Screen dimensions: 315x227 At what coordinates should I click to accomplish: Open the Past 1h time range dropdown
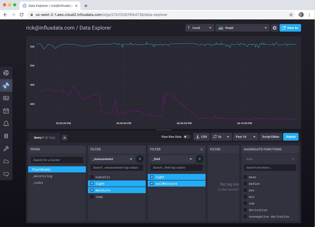click(245, 137)
